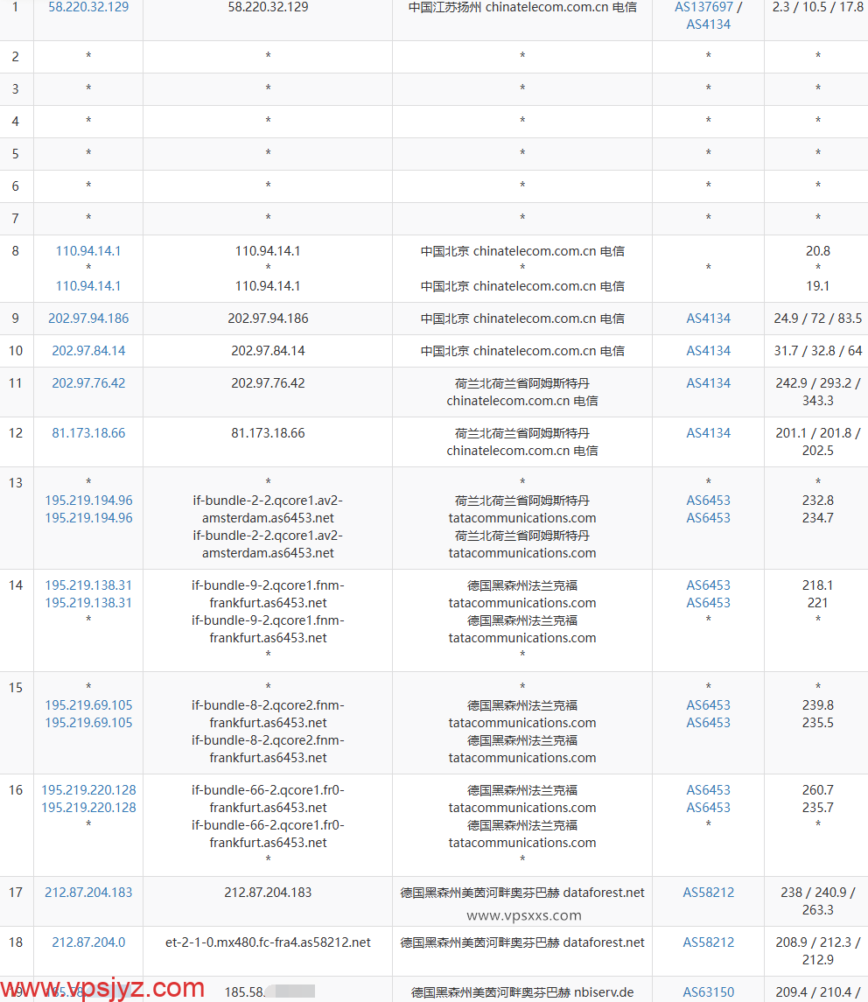Select Amsterdam location cell in 81.173.18.66 row

coord(522,442)
